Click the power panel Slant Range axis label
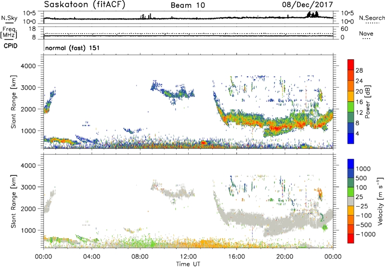Screen dimensions: 385x267 (13, 102)
